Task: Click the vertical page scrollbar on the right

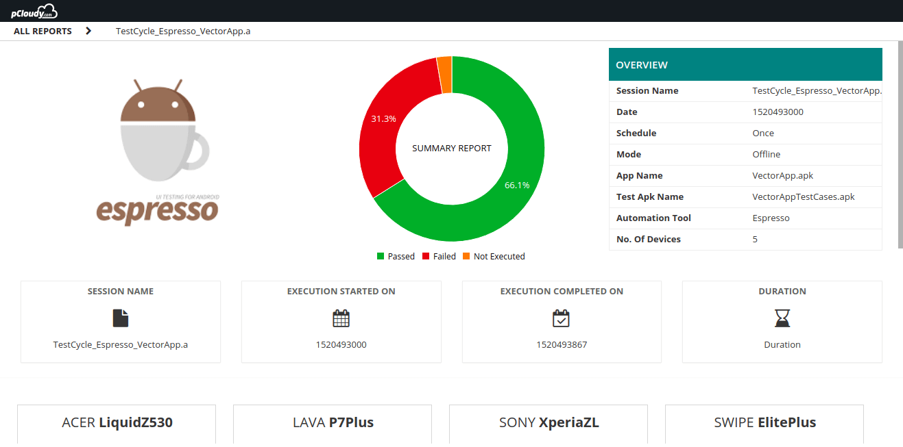Action: 900,145
